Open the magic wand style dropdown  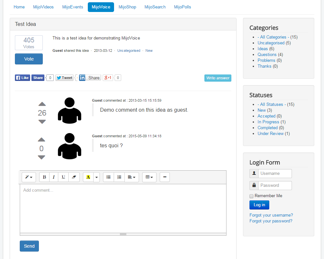29,177
